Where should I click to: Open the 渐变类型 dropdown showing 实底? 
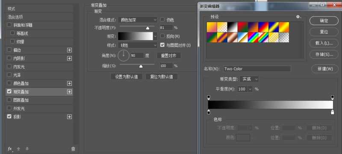(249, 79)
